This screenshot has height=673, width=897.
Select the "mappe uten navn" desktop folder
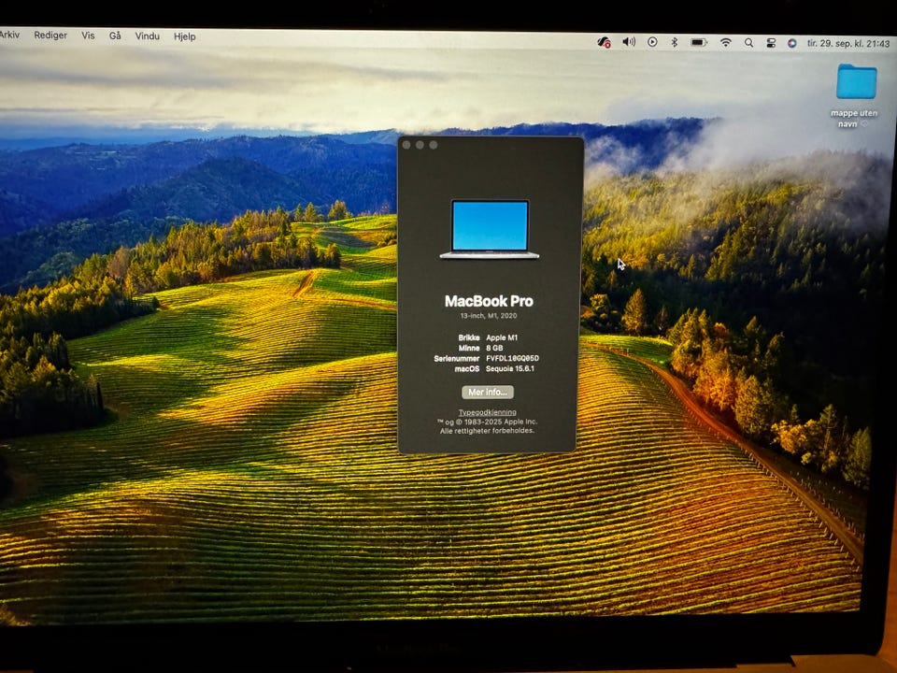click(856, 95)
